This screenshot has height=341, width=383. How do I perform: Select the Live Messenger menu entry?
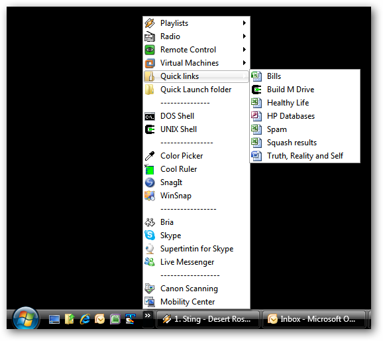(196, 262)
